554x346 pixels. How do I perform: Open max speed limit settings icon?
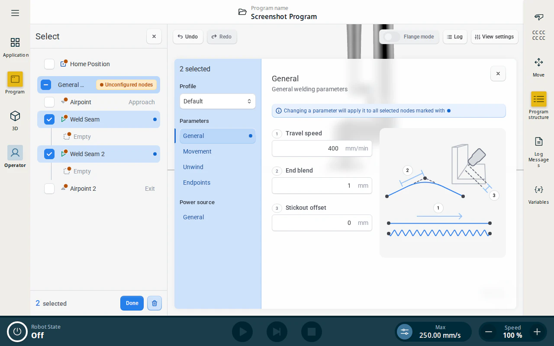405,332
